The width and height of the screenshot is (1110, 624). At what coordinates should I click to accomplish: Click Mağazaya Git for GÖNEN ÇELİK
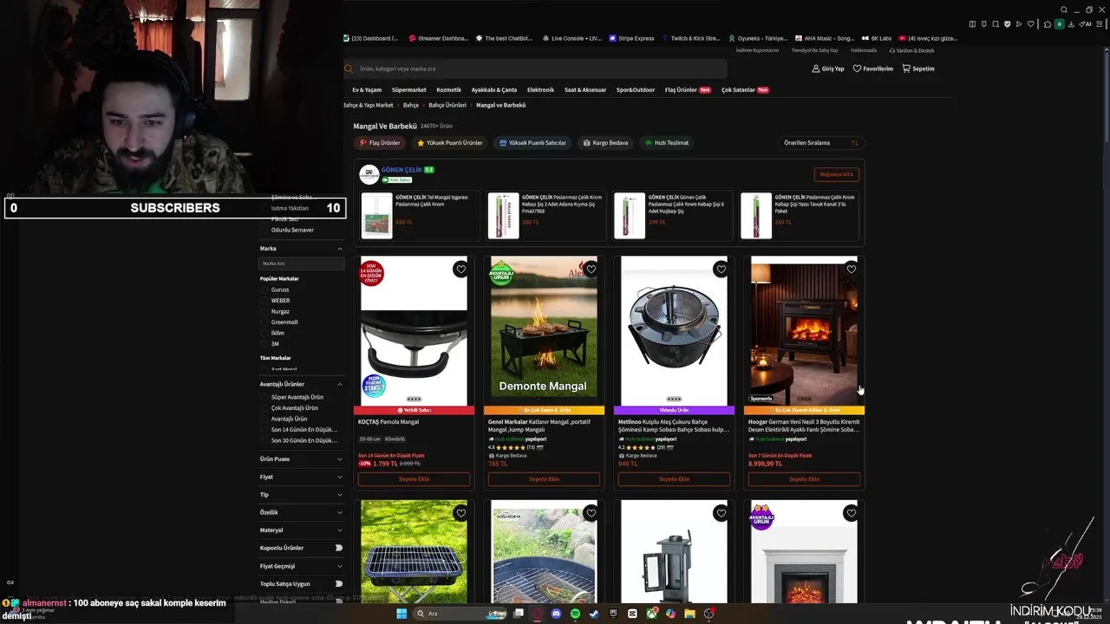(x=837, y=174)
